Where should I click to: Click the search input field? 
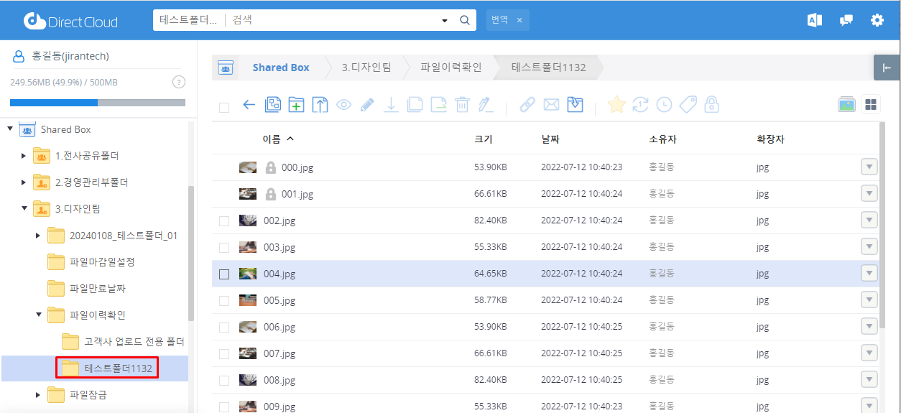coord(331,20)
